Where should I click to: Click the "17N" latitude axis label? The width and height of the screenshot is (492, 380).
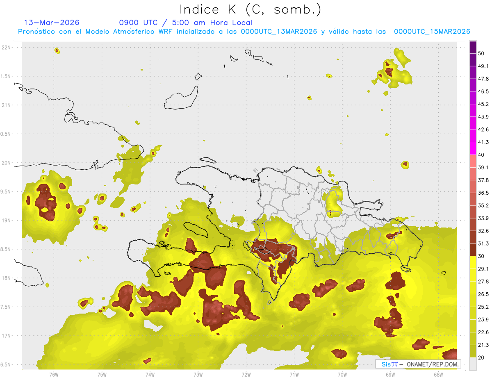(6, 336)
